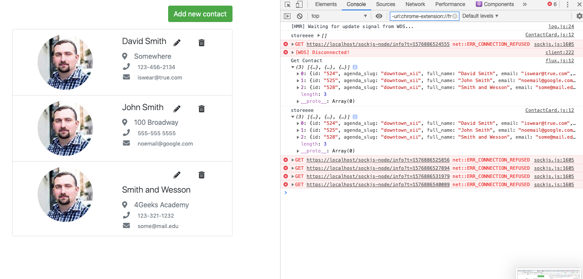Edit David Smith contact with pencil icon
This screenshot has height=279, width=583.
(x=177, y=43)
